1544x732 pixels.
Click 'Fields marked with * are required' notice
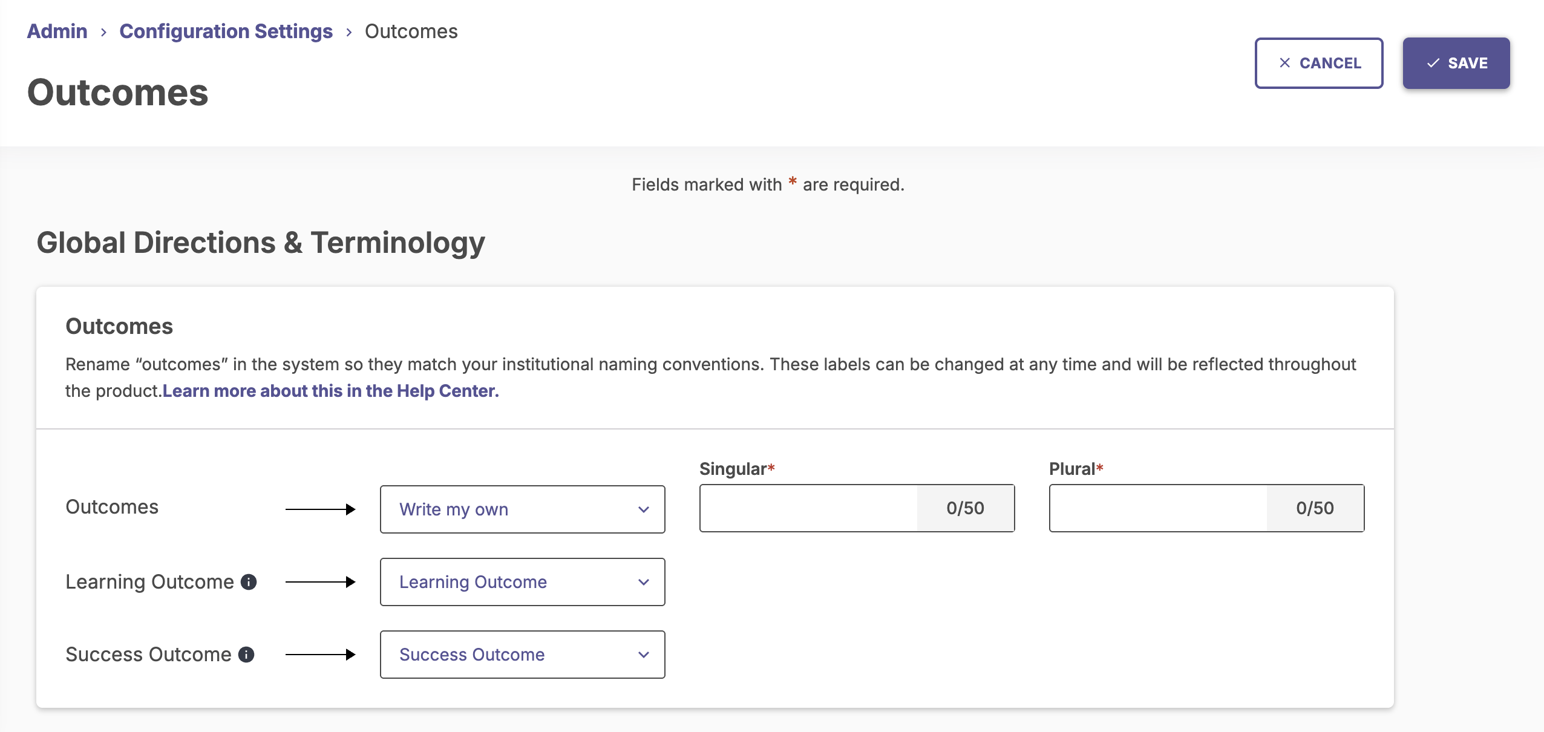(768, 185)
